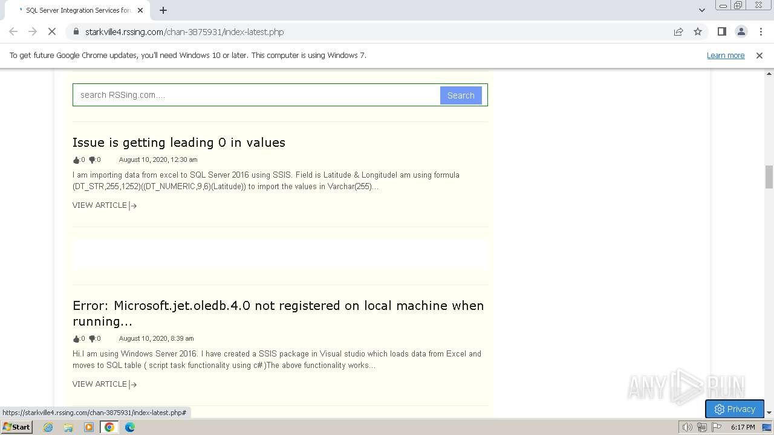The width and height of the screenshot is (774, 435).
Task: Click the 6:17 PM system clock
Action: pyautogui.click(x=743, y=427)
